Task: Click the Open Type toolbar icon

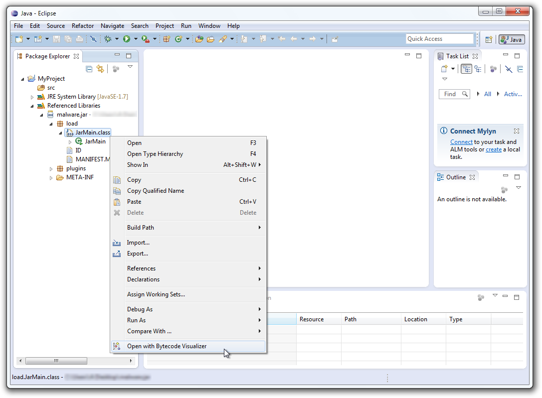Action: tap(199, 39)
